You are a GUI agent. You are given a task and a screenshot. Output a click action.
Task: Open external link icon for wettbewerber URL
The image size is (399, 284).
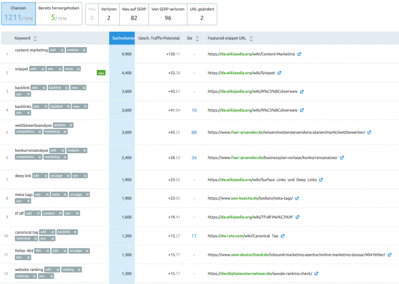click(x=369, y=132)
